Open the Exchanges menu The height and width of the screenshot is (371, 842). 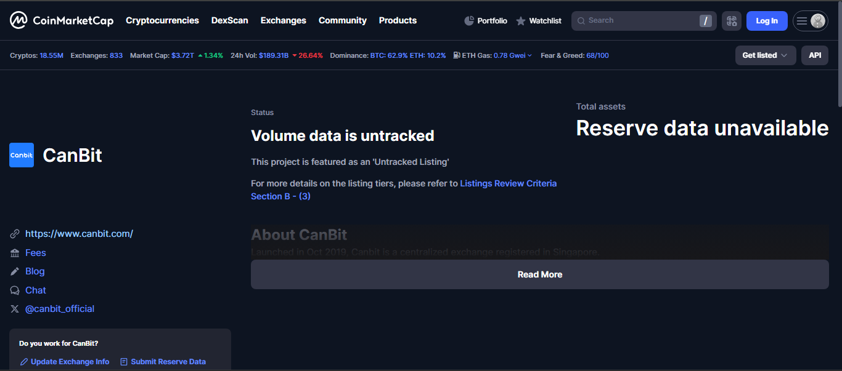[284, 20]
